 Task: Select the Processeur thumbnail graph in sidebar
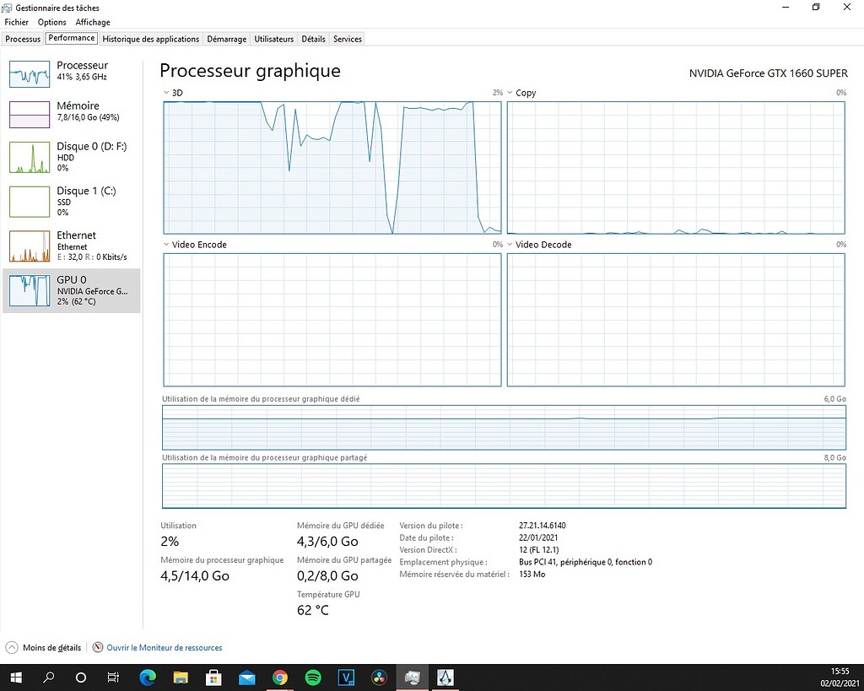[x=30, y=74]
